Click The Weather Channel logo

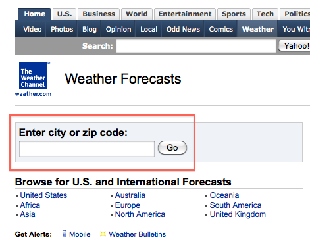pos(33,76)
